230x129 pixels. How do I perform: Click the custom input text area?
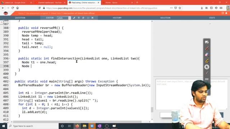(192, 94)
